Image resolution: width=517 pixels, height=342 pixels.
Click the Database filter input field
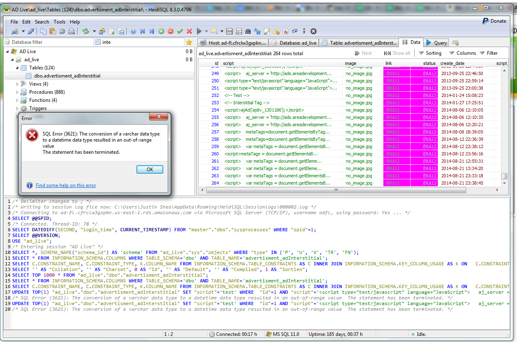click(49, 42)
